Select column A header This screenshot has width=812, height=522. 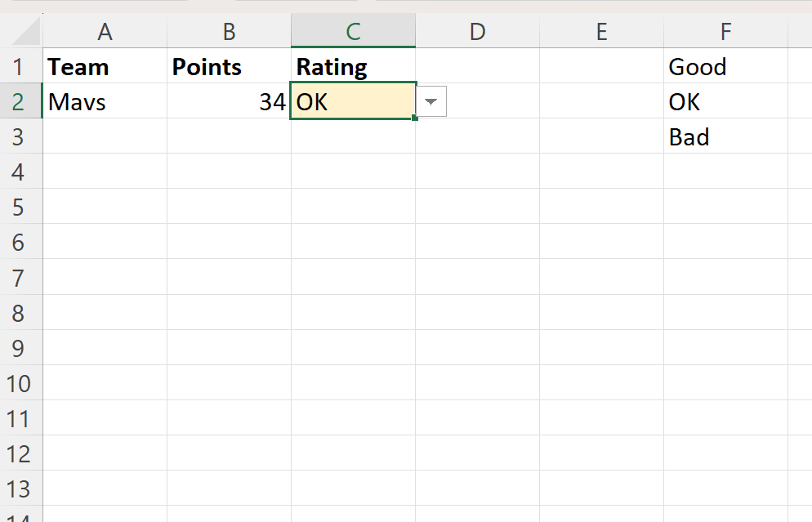[x=105, y=32]
